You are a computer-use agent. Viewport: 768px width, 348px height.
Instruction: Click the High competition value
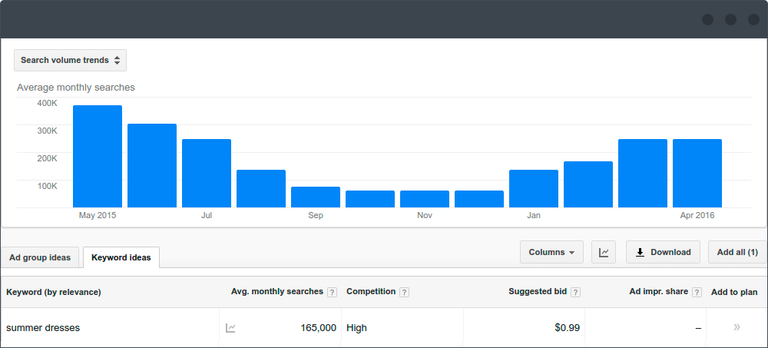pyautogui.click(x=356, y=328)
